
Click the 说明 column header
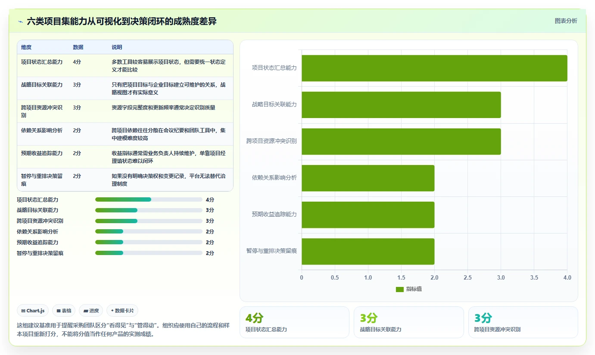[x=117, y=47]
